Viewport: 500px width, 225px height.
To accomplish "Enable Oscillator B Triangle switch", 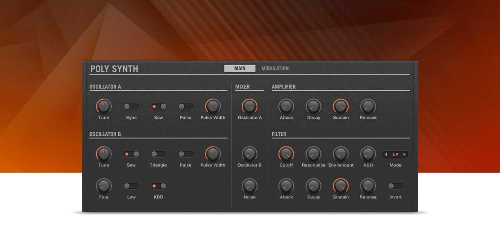I will (x=159, y=154).
